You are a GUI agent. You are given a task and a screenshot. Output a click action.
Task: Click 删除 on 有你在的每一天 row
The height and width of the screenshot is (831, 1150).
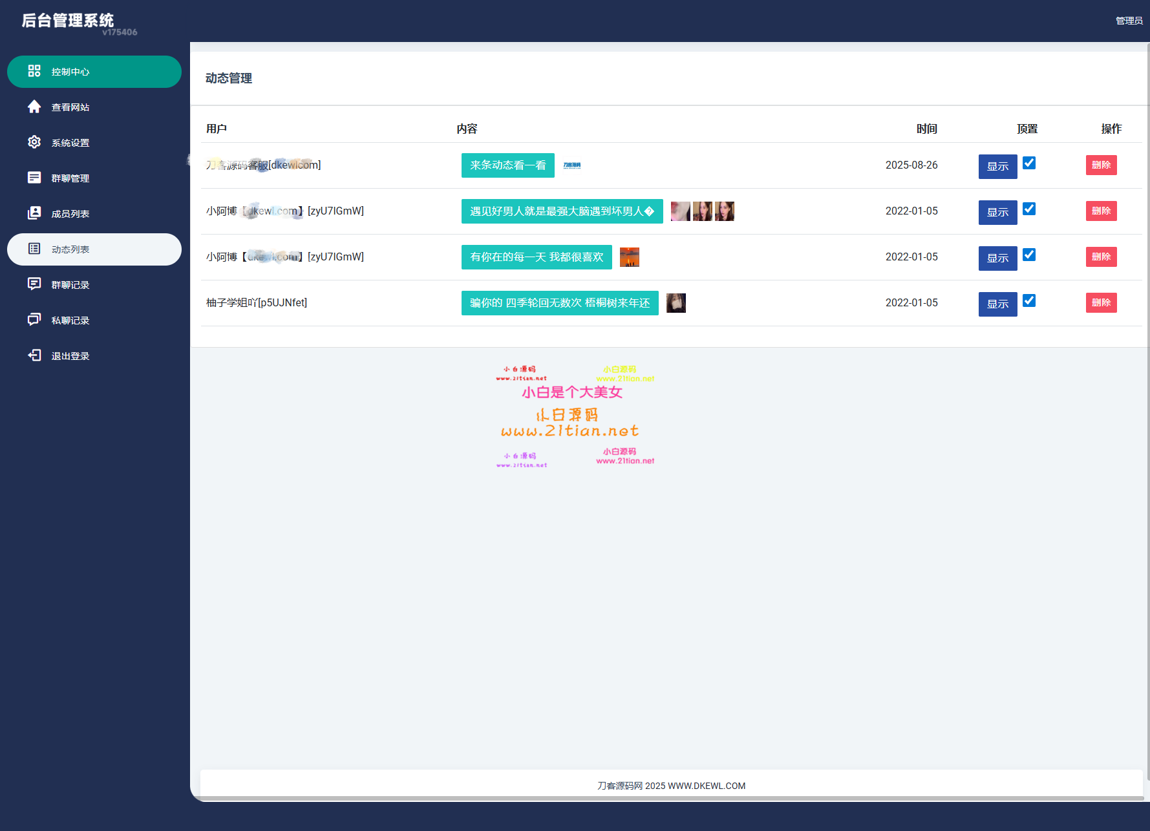tap(1101, 257)
